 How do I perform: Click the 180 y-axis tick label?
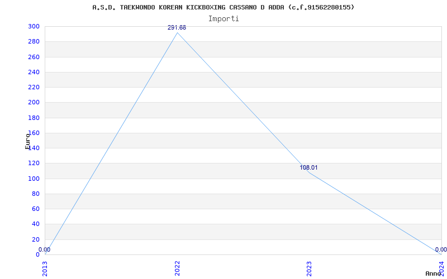(x=34, y=118)
